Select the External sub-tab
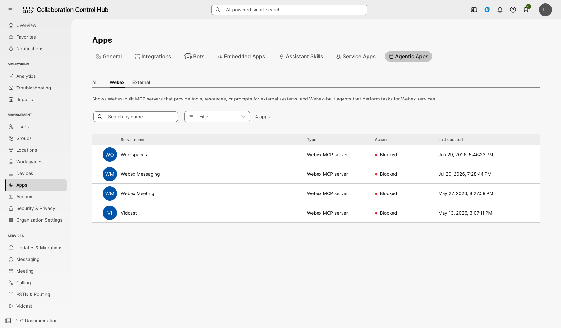This screenshot has height=328, width=561. (141, 82)
